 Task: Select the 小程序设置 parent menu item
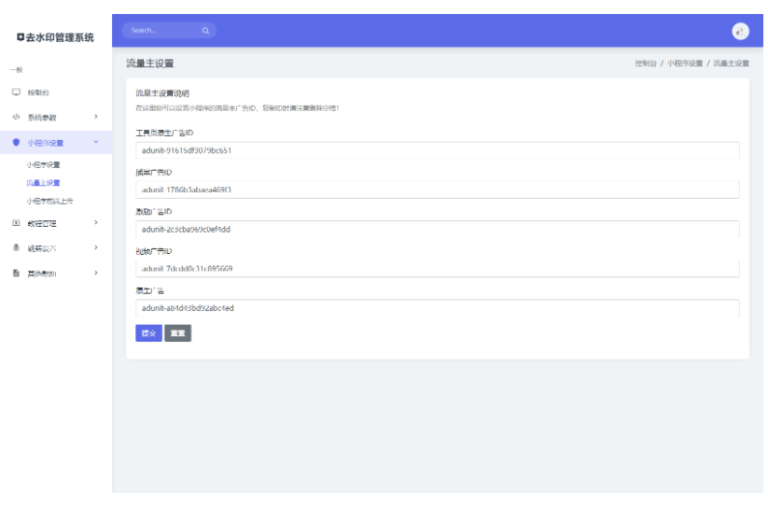click(x=56, y=143)
